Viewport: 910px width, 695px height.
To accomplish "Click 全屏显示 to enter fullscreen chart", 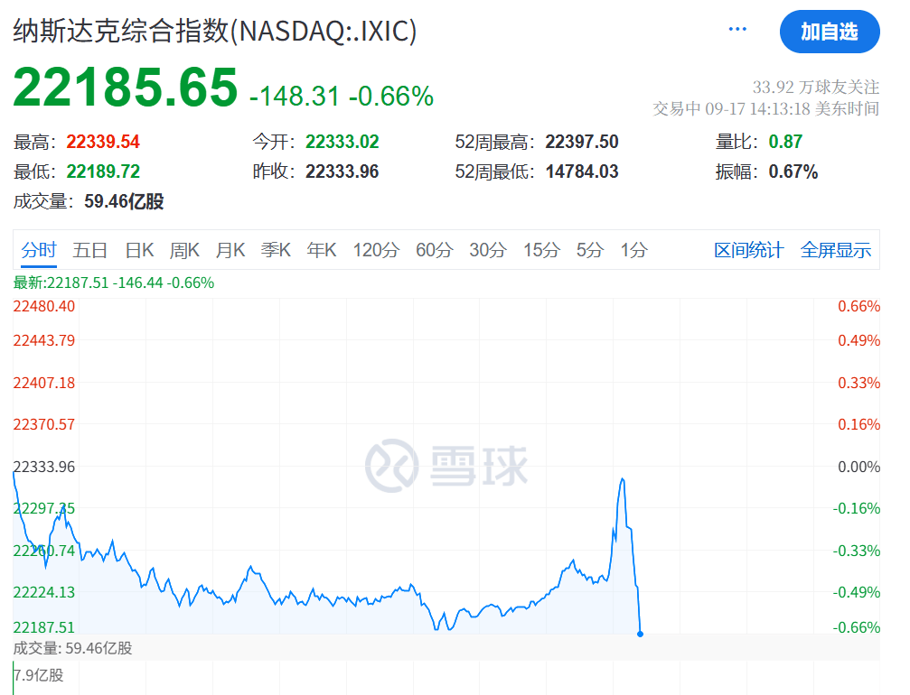I will click(x=836, y=250).
